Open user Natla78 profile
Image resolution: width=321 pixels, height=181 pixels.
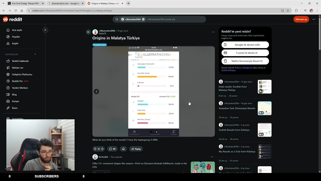click(102, 33)
